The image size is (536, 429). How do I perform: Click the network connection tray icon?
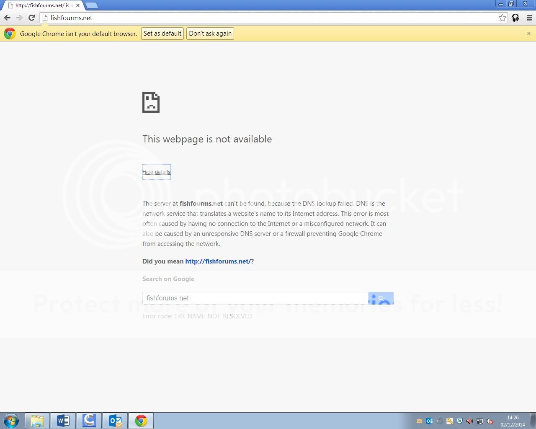click(x=480, y=421)
